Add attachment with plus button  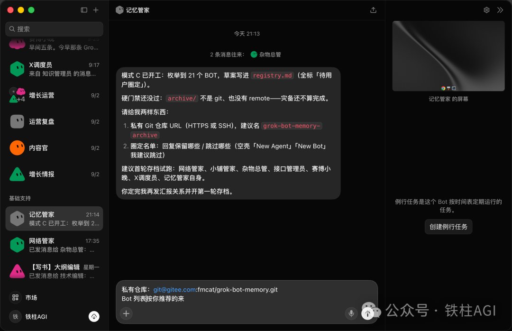(x=126, y=313)
